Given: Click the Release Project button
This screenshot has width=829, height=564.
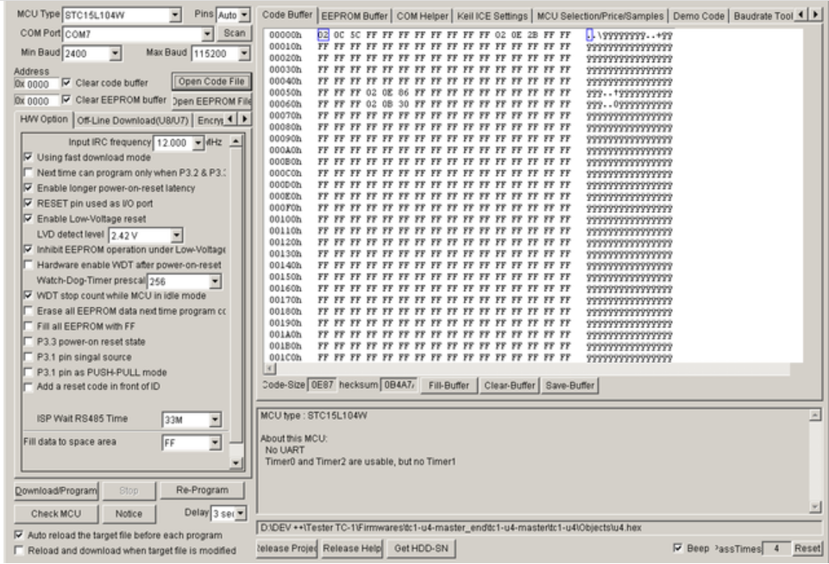Looking at the screenshot, I should point(287,548).
